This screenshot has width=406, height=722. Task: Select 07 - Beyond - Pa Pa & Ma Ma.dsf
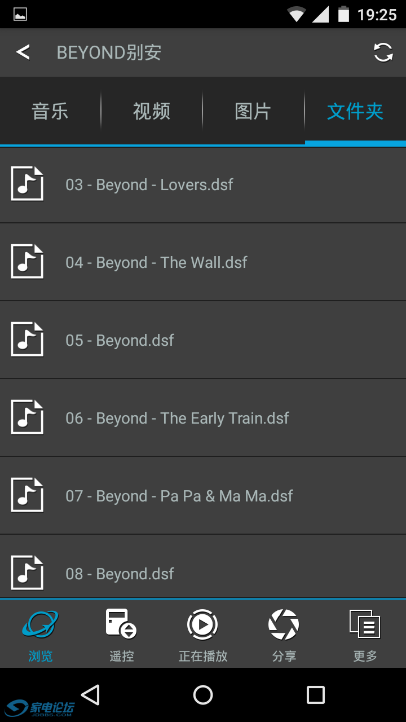(x=203, y=496)
